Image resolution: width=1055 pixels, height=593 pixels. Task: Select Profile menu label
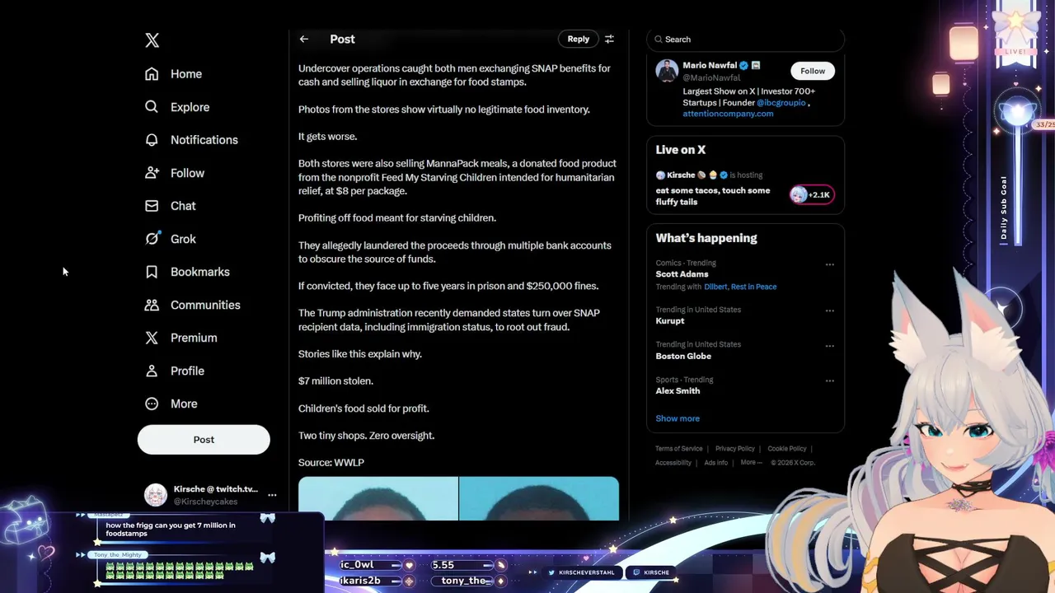(187, 371)
